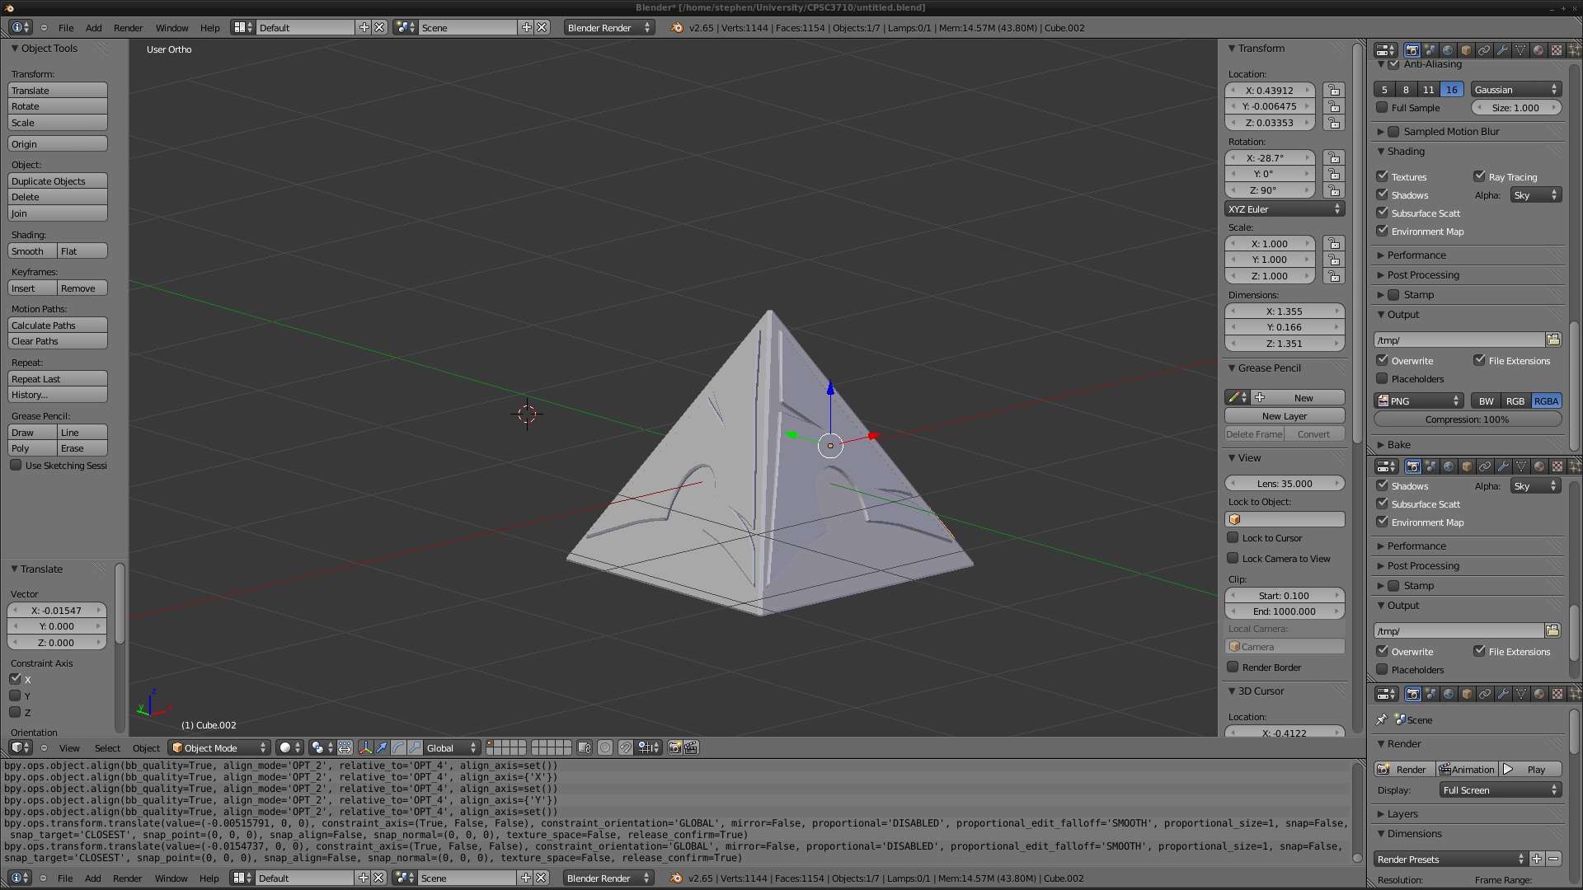Enable the scale manipulator in viewport header

point(415,747)
